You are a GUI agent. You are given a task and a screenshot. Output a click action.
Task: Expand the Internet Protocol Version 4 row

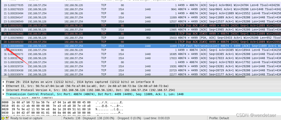point(4,90)
